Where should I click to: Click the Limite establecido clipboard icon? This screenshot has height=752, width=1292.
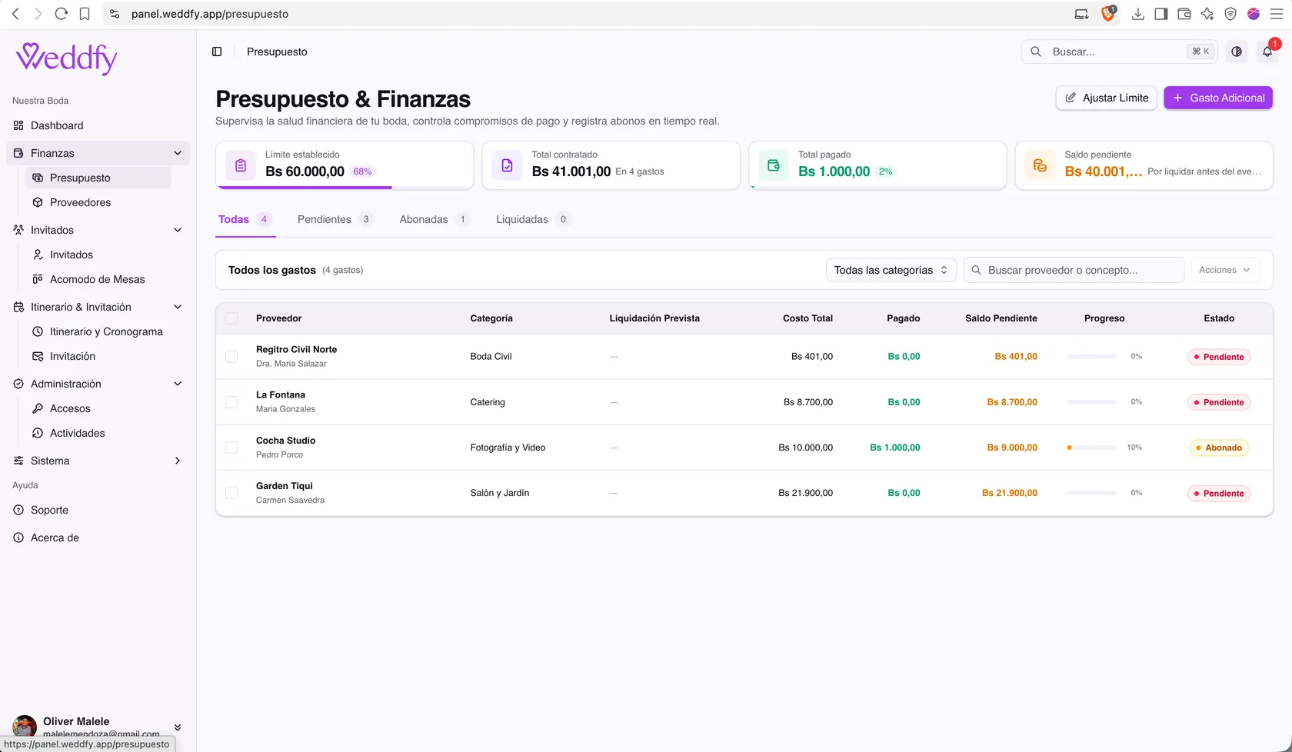(241, 165)
